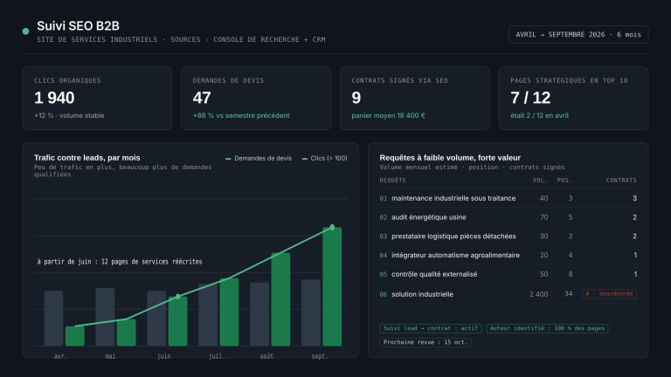
Task: Sort table by the POS. column header
Action: [x=564, y=181]
